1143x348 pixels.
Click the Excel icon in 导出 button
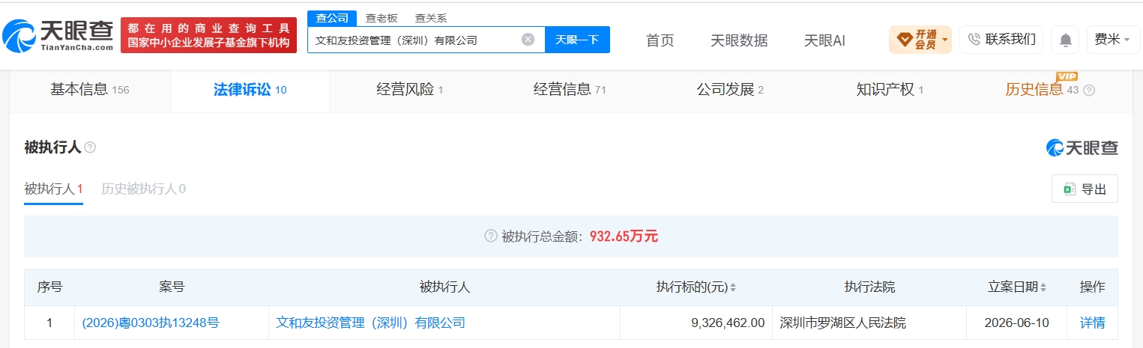point(1070,189)
